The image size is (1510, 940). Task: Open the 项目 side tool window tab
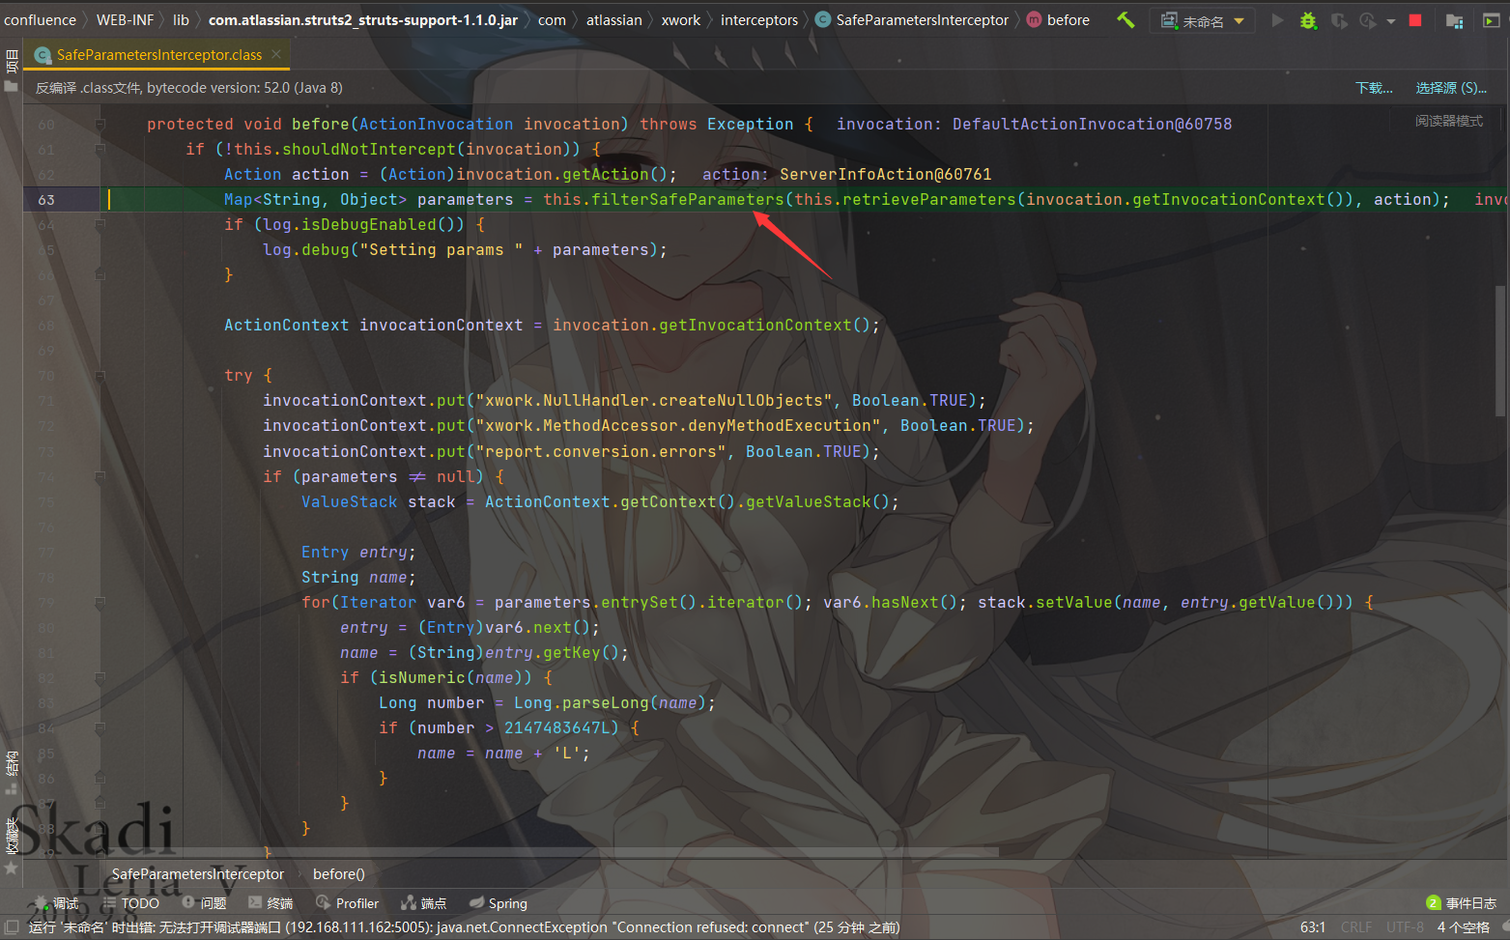(12, 61)
